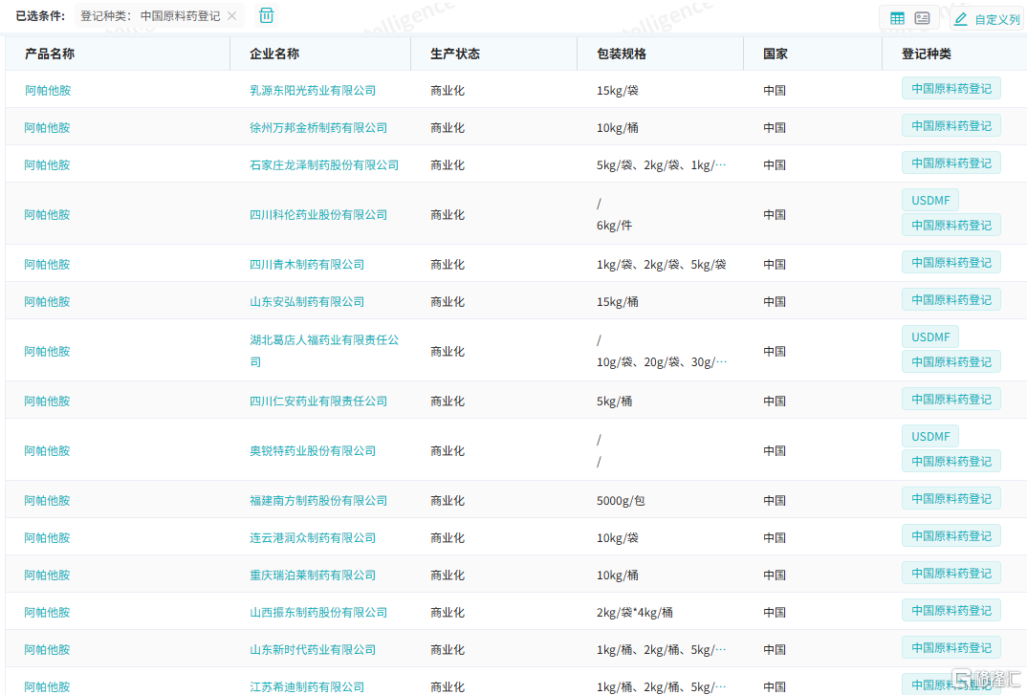Click the 生产状态 column header
1027x695 pixels.
pyautogui.click(x=455, y=54)
